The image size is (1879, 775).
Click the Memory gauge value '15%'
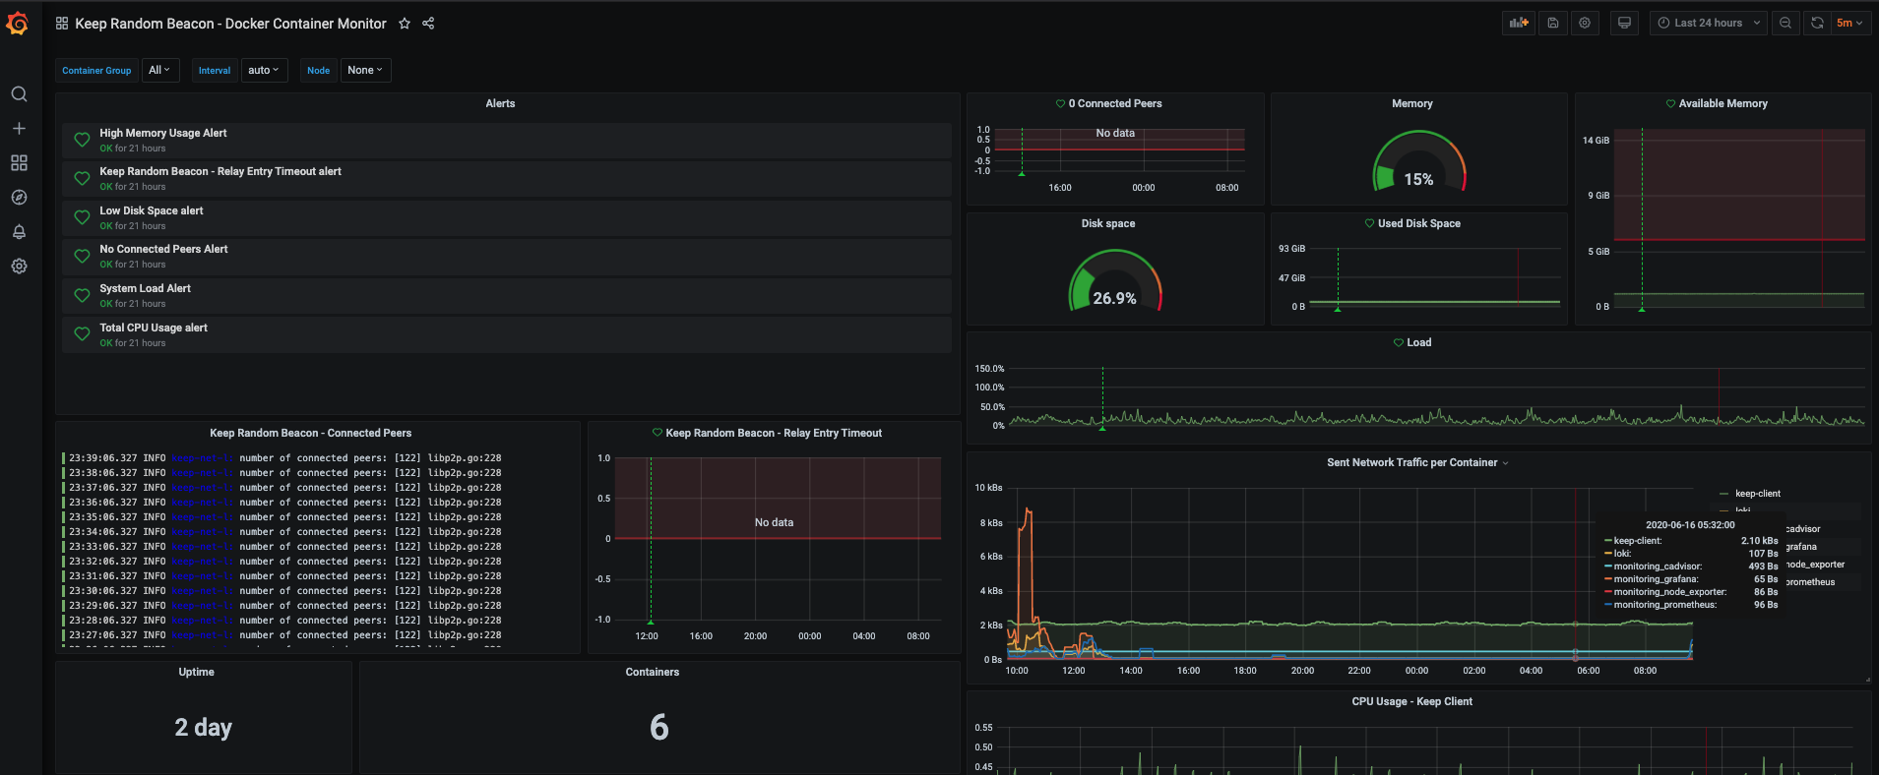[x=1418, y=179]
